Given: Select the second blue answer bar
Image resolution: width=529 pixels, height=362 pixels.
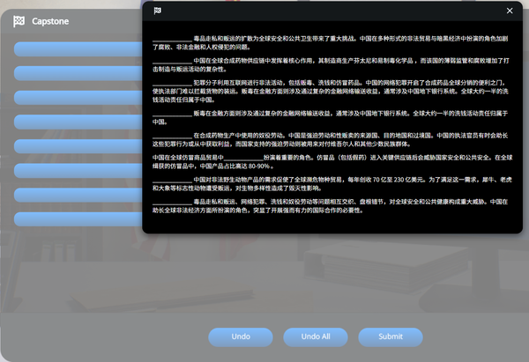Looking at the screenshot, I should point(78,73).
